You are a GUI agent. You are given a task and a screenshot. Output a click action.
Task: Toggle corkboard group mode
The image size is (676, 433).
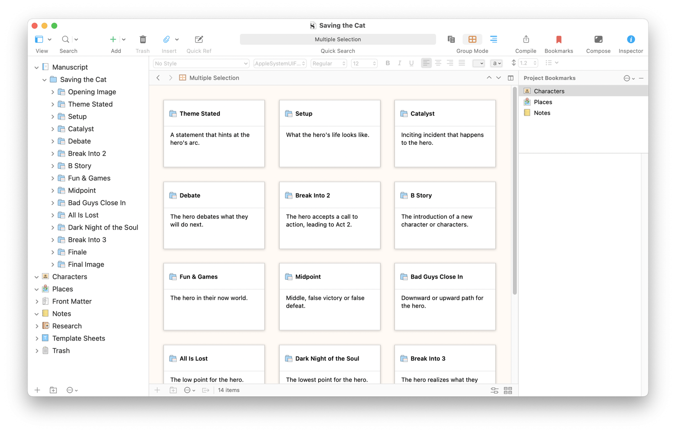pos(472,40)
